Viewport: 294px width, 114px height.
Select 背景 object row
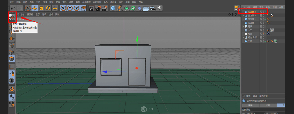point(250,26)
